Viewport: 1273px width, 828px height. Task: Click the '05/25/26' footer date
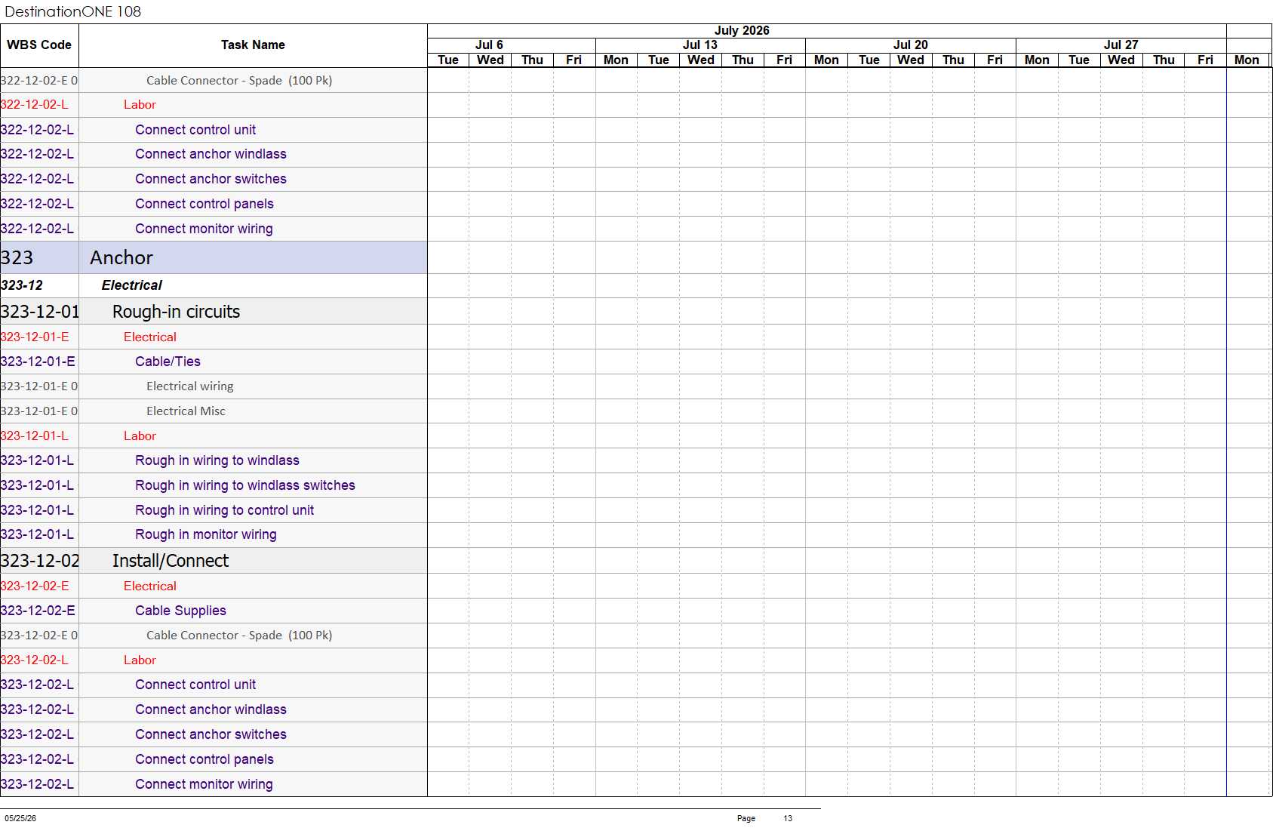pos(20,818)
